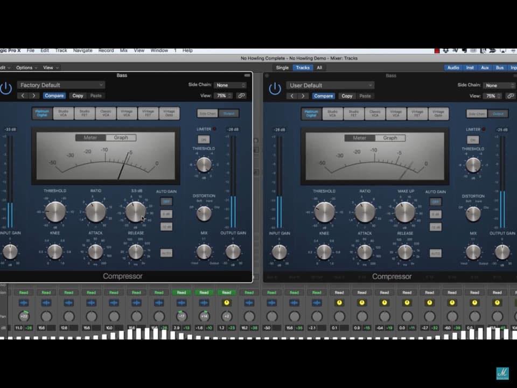
Task: Open the Navigate menu in the menu bar
Action: pos(83,51)
